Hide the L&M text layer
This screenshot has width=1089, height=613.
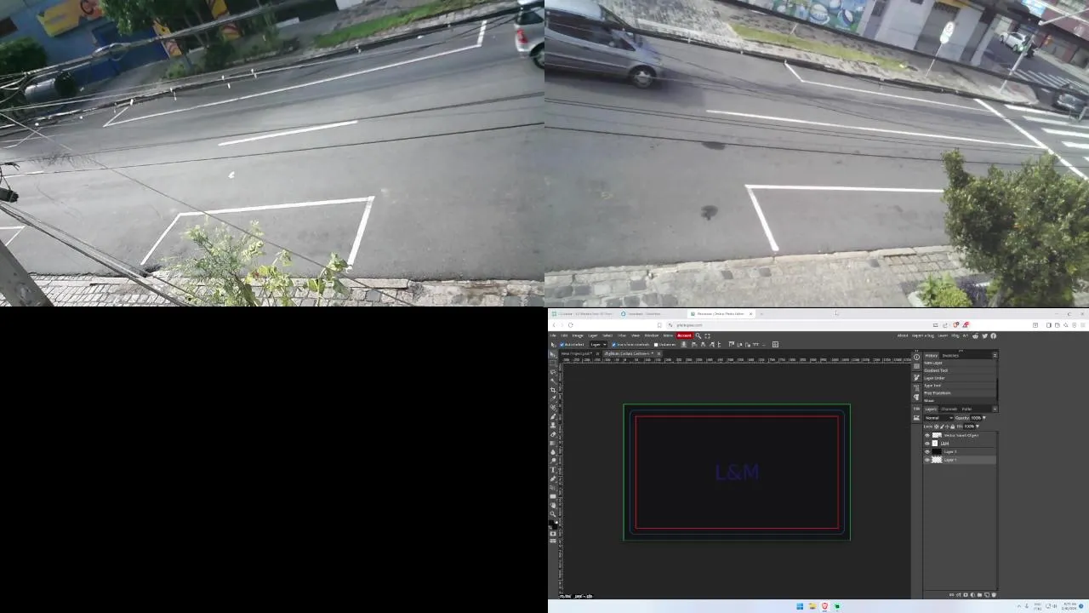pyautogui.click(x=927, y=444)
